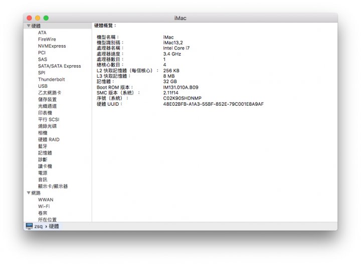This screenshot has width=361, height=264.
Task: Collapse the 網路 section triangle
Action: coord(29,193)
